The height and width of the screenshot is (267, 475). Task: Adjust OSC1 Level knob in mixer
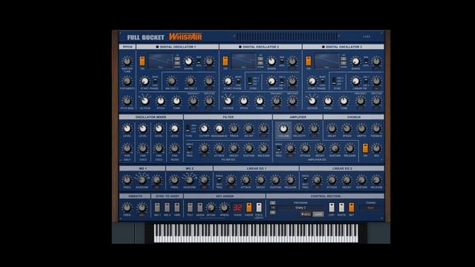[x=127, y=128]
